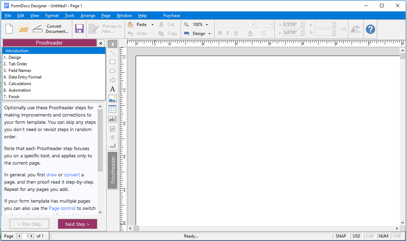Viewport: 407px width, 241px height.
Task: Click the New blank document icon
Action: click(9, 29)
